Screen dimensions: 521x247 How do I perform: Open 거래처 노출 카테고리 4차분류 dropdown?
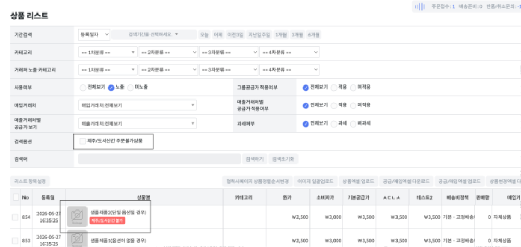(x=289, y=70)
